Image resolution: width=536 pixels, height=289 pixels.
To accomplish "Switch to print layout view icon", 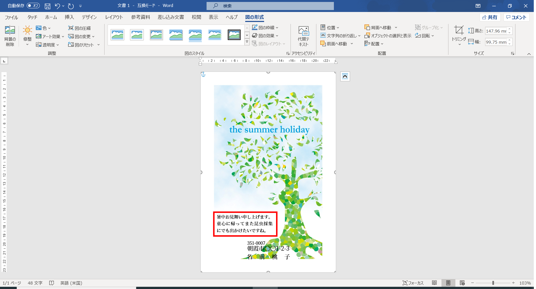I will pyautogui.click(x=448, y=283).
